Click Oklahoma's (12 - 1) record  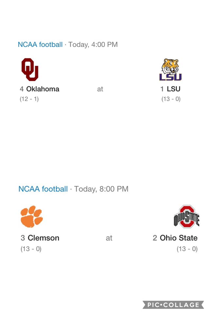(29, 99)
